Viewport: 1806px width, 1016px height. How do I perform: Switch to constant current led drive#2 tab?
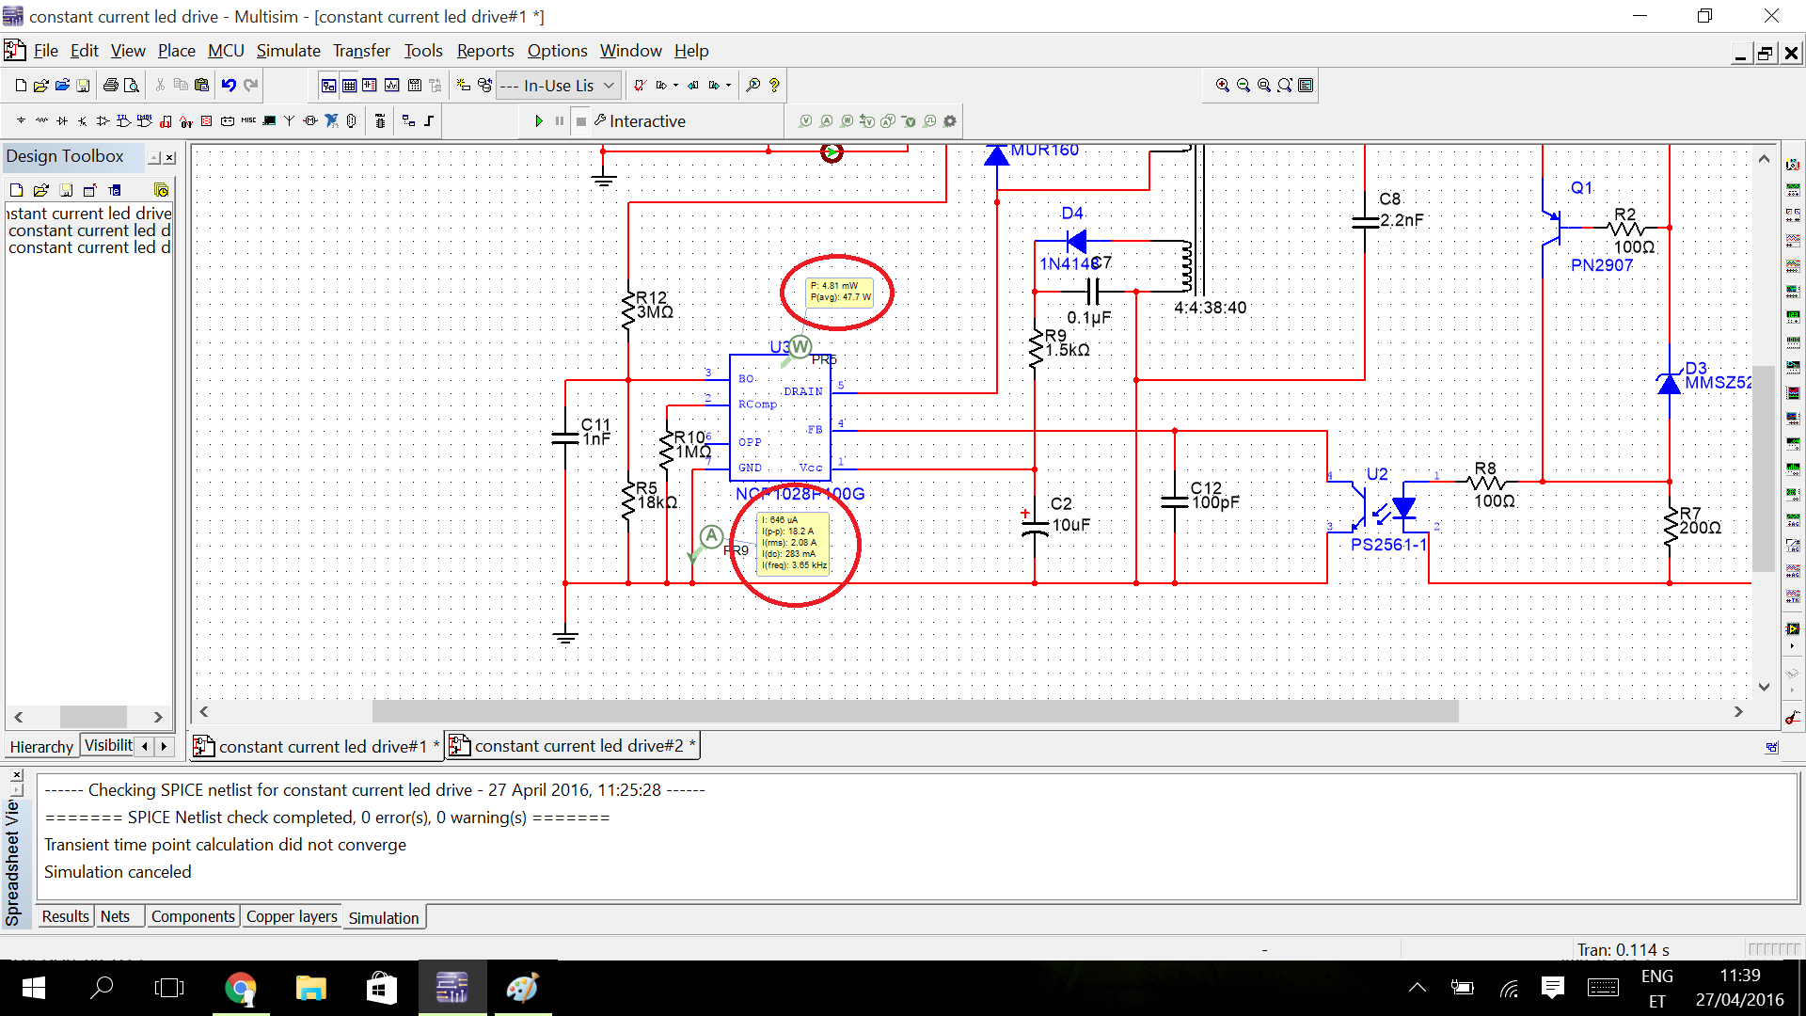pyautogui.click(x=573, y=746)
